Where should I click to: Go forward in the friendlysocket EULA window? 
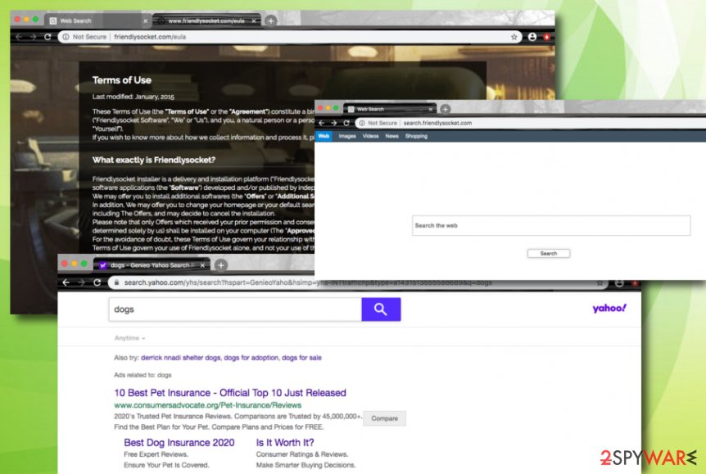coord(33,37)
